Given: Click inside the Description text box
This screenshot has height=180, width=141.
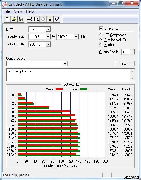Looking at the screenshot, I should tap(68, 75).
